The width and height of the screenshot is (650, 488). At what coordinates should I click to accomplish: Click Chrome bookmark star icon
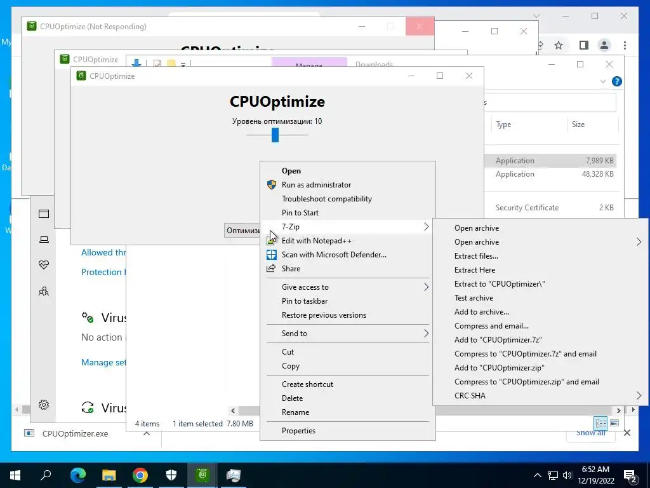click(559, 45)
